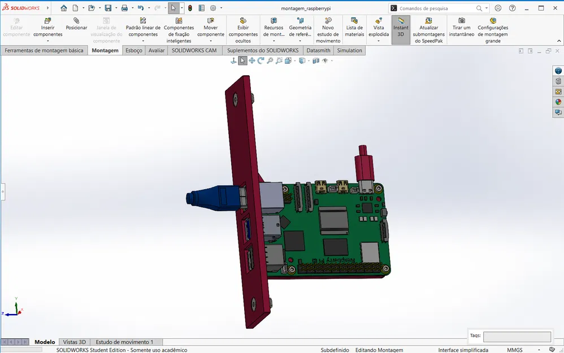Select the Montagem tab
This screenshot has height=353, width=564.
pos(105,50)
